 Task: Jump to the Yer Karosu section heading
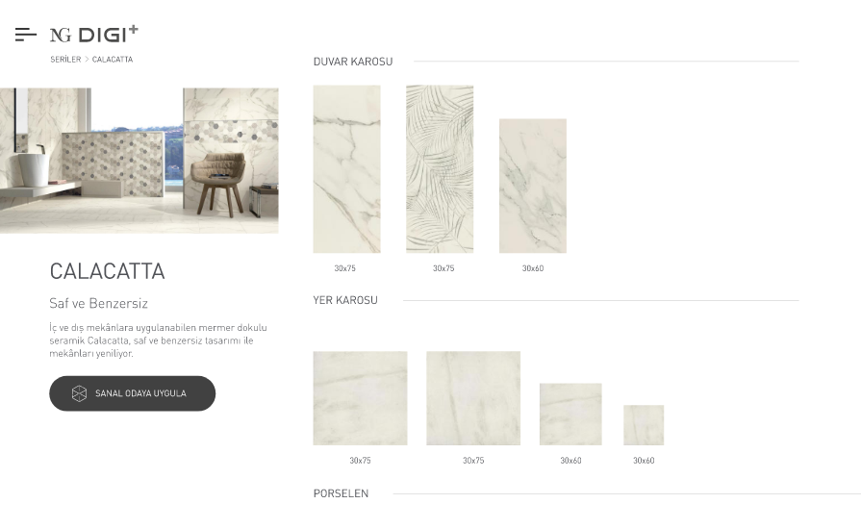[x=345, y=300]
